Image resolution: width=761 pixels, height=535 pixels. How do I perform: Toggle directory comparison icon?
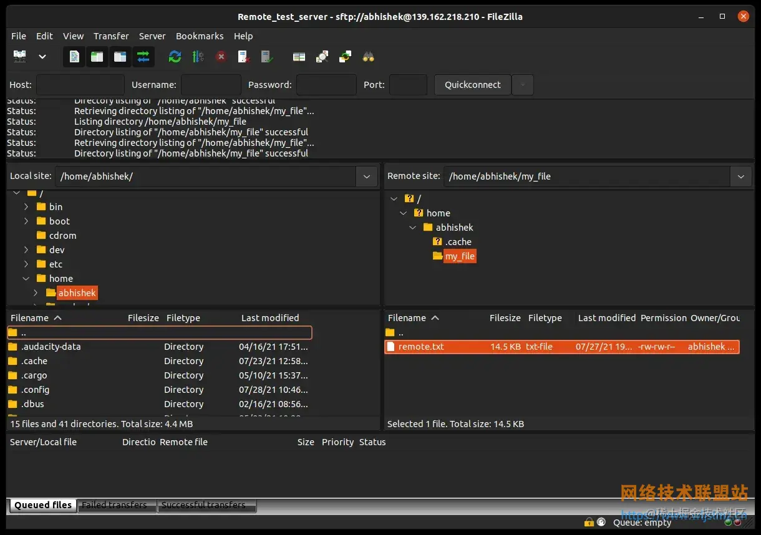(x=322, y=57)
